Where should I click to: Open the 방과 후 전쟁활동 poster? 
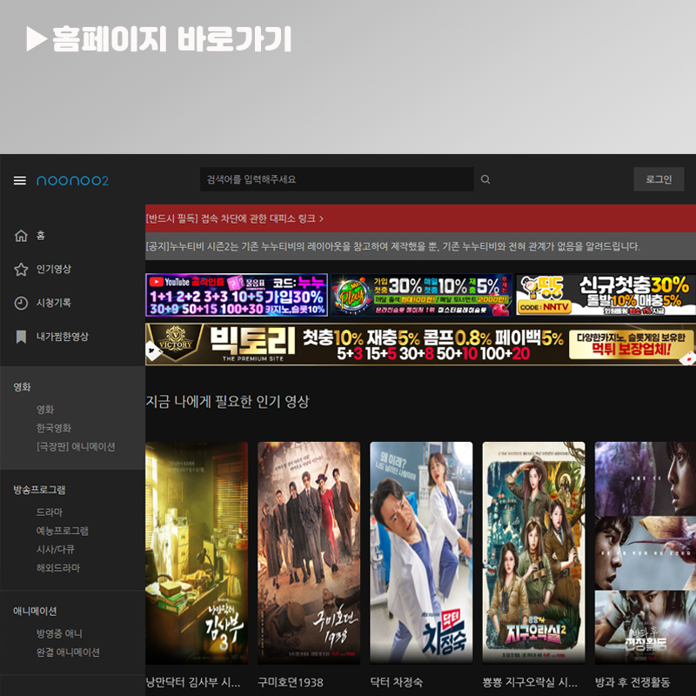tap(646, 552)
